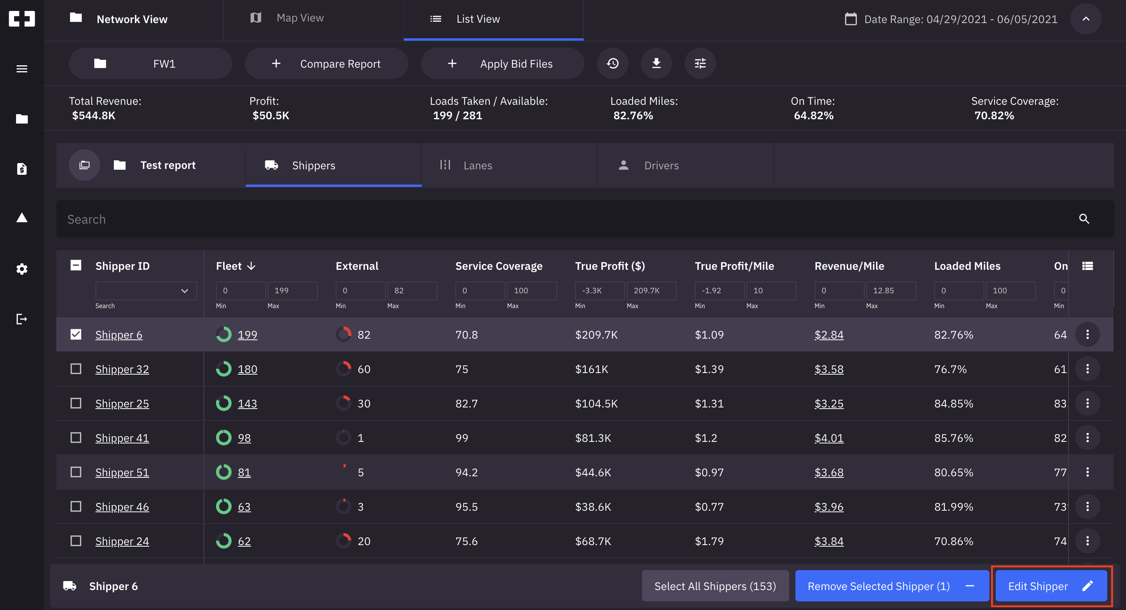Open the search magnifier in the search bar

[x=1084, y=219]
